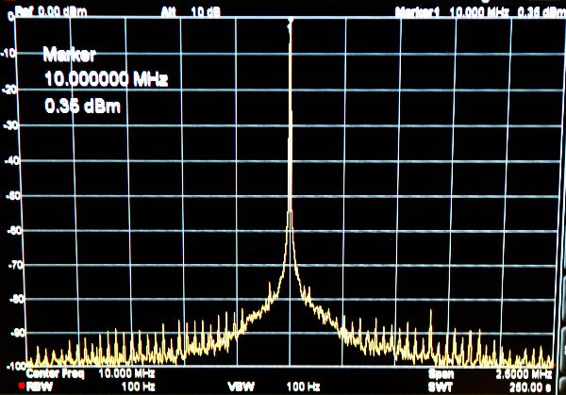The image size is (566, 395).
Task: Click the red indicator dot beside RBW
Action: (x=22, y=387)
